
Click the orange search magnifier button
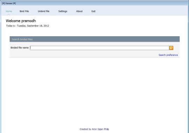tap(171, 48)
